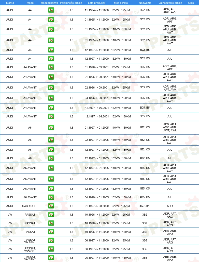Click AJL in the 04.1999 row
This screenshot has height=262, width=199.
point(170,197)
